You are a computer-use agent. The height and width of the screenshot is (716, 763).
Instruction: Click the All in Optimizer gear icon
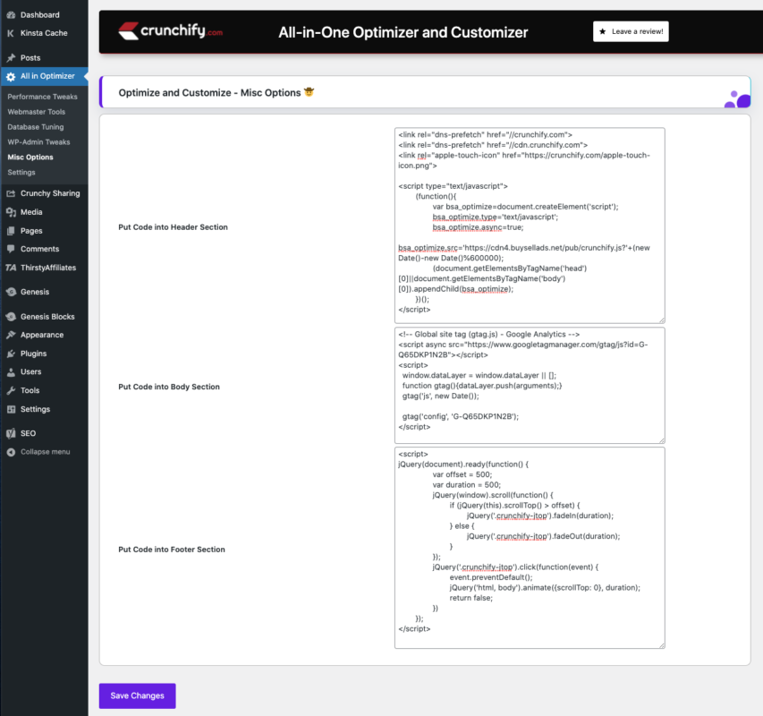(11, 76)
